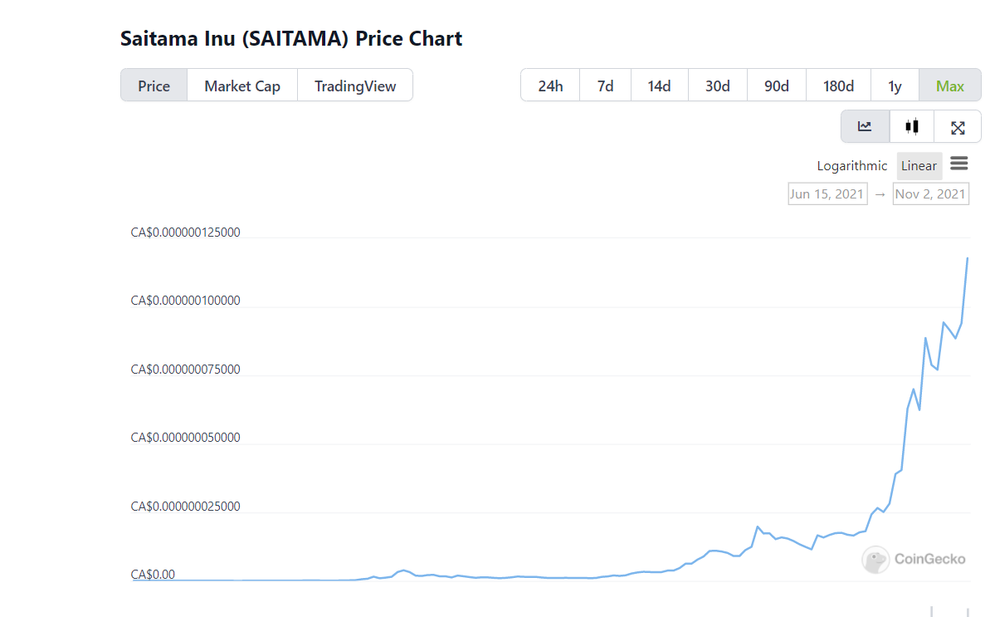Click the CoinGecko logo watermark

click(914, 559)
